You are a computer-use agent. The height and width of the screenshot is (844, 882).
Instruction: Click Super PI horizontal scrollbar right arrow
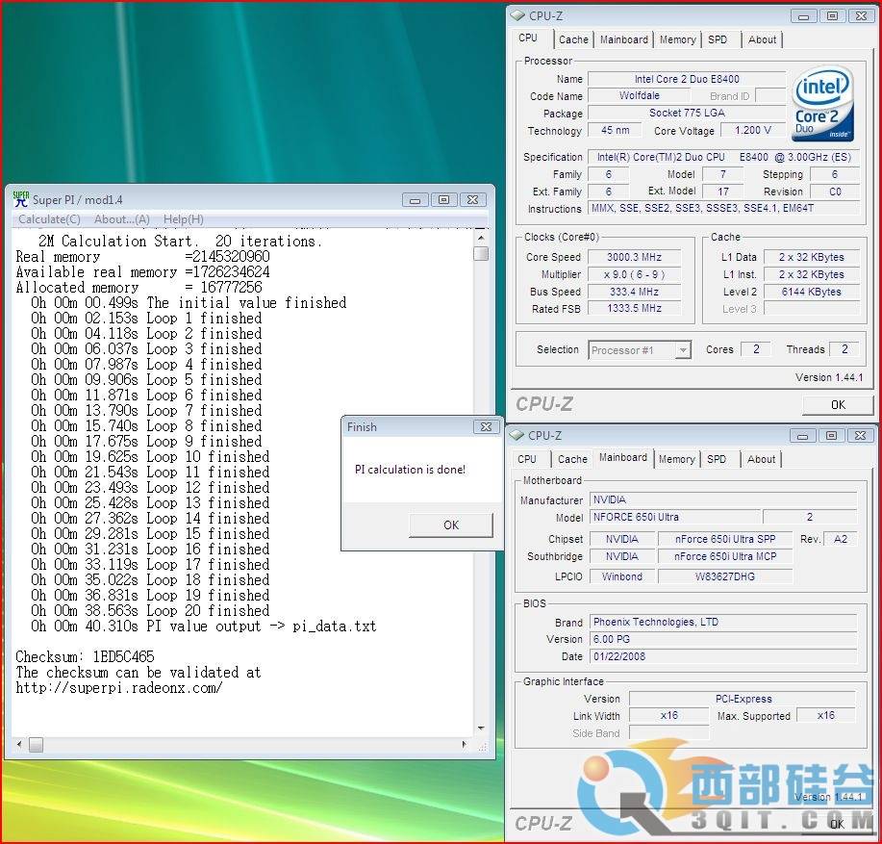464,745
